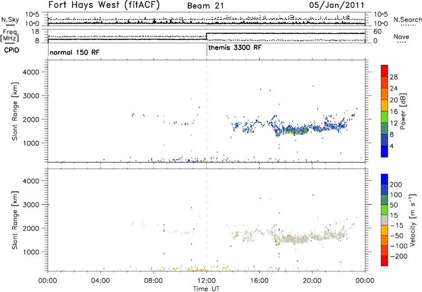Click the "20:00" time tick label

312,281
